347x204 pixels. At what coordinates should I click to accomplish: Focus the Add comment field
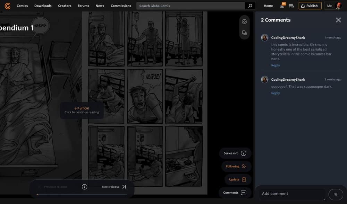click(x=292, y=194)
